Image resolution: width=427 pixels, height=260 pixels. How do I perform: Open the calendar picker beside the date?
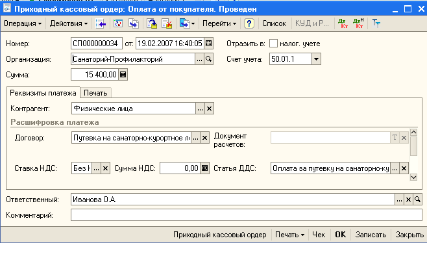point(208,44)
